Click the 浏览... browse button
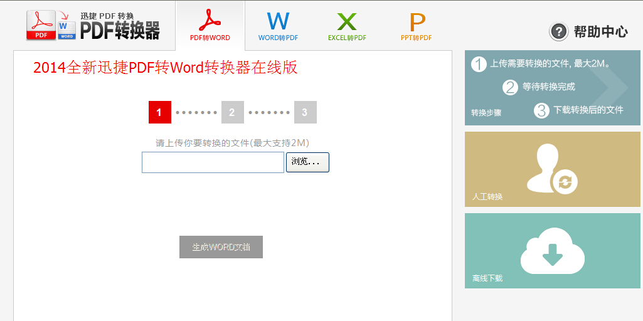The width and height of the screenshot is (643, 321). 307,162
